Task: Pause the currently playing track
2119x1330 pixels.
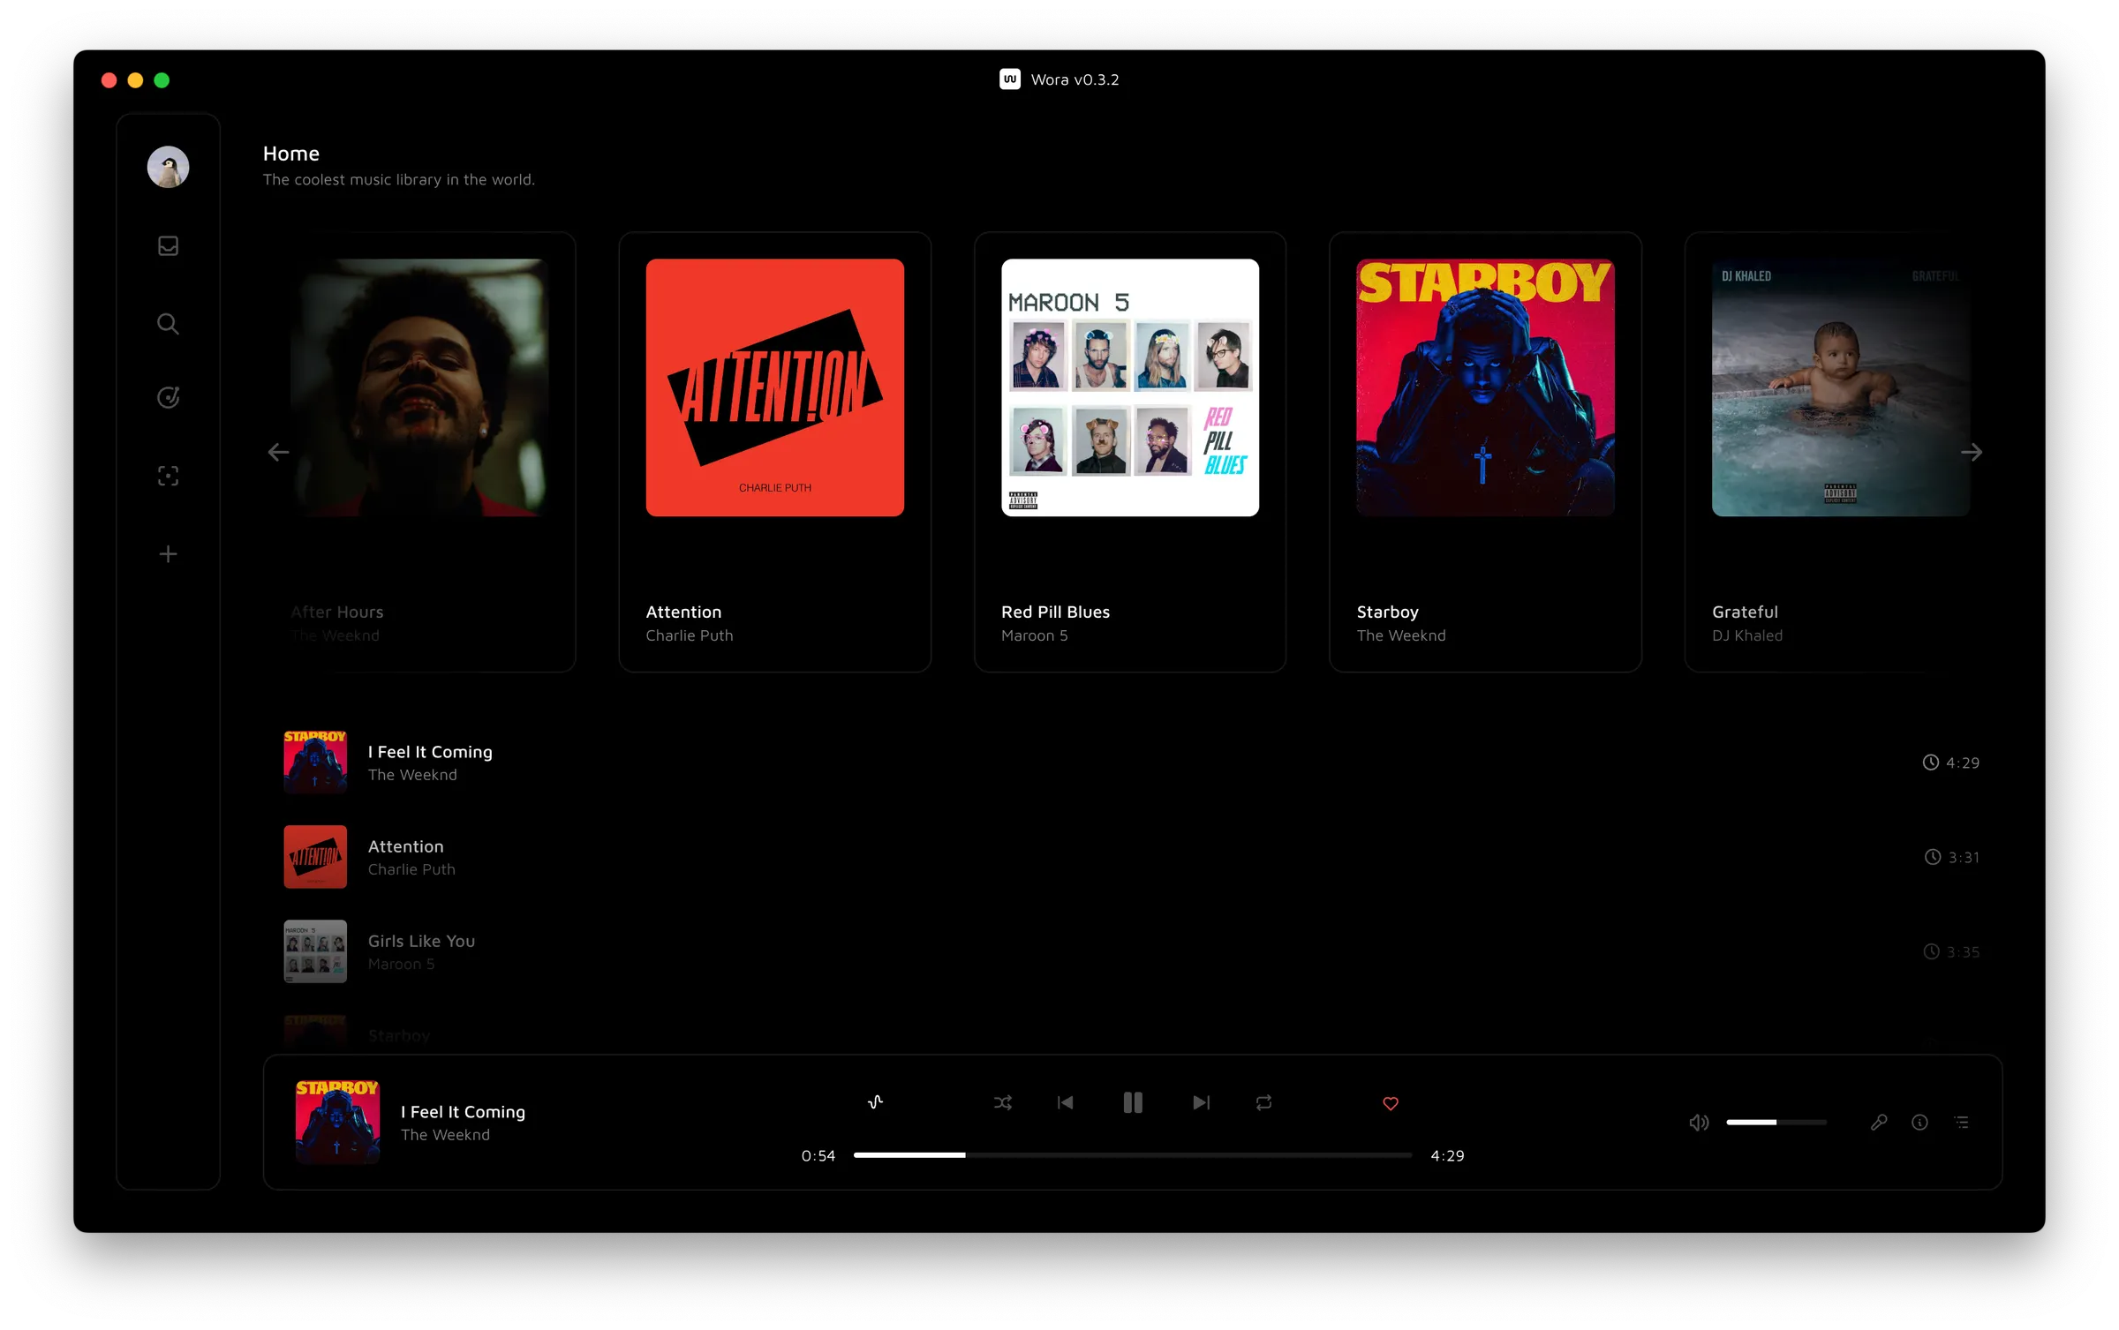Action: point(1133,1102)
